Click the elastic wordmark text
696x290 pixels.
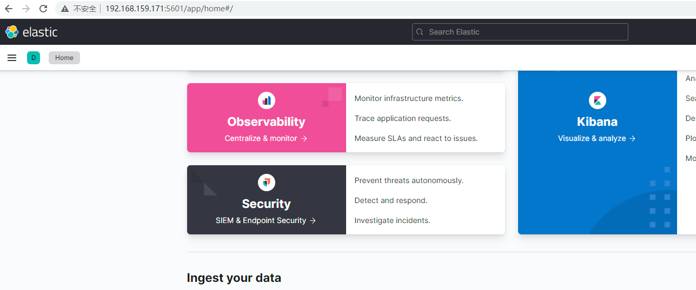(x=40, y=32)
